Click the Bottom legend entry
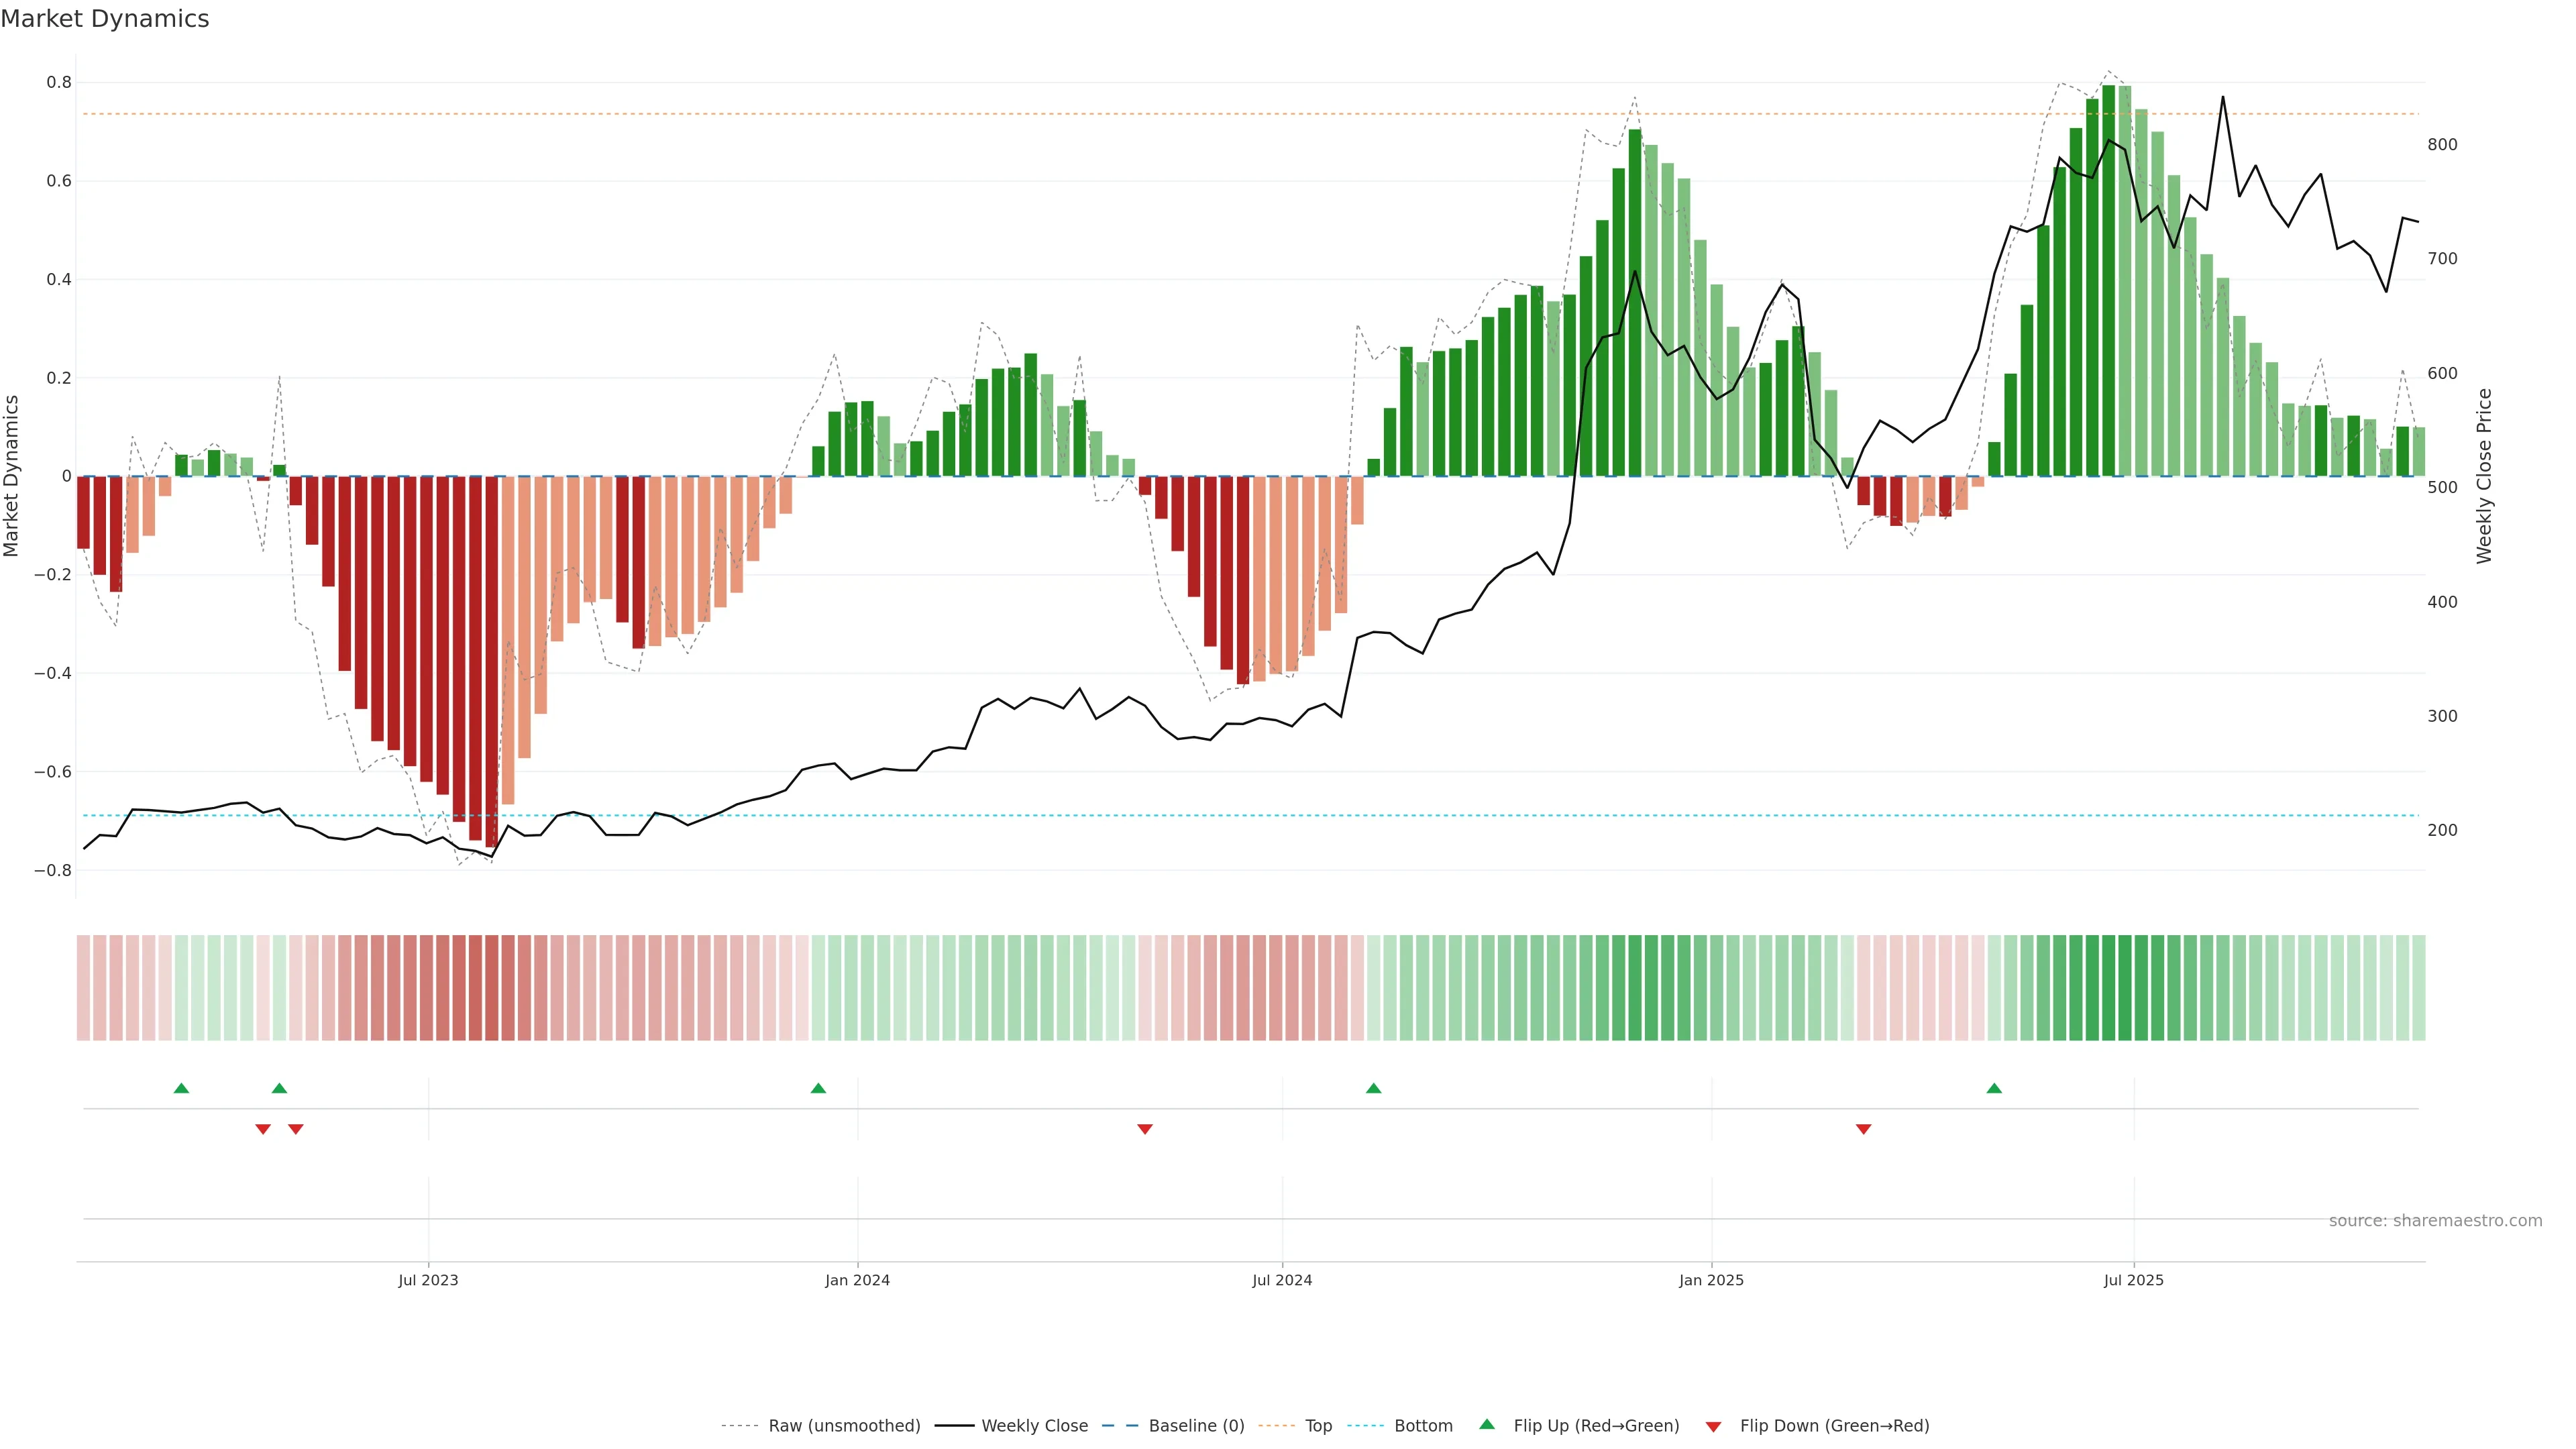Viewport: 2576px width, 1449px height. tap(1423, 1426)
